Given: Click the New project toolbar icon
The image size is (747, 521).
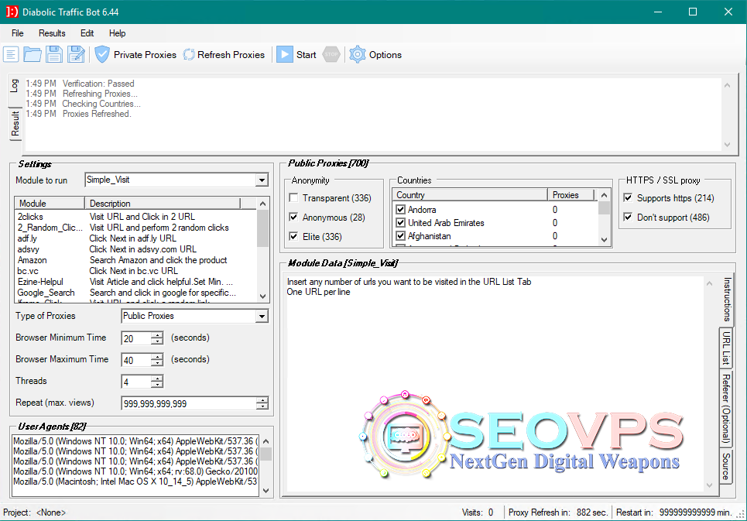Looking at the screenshot, I should pos(11,54).
